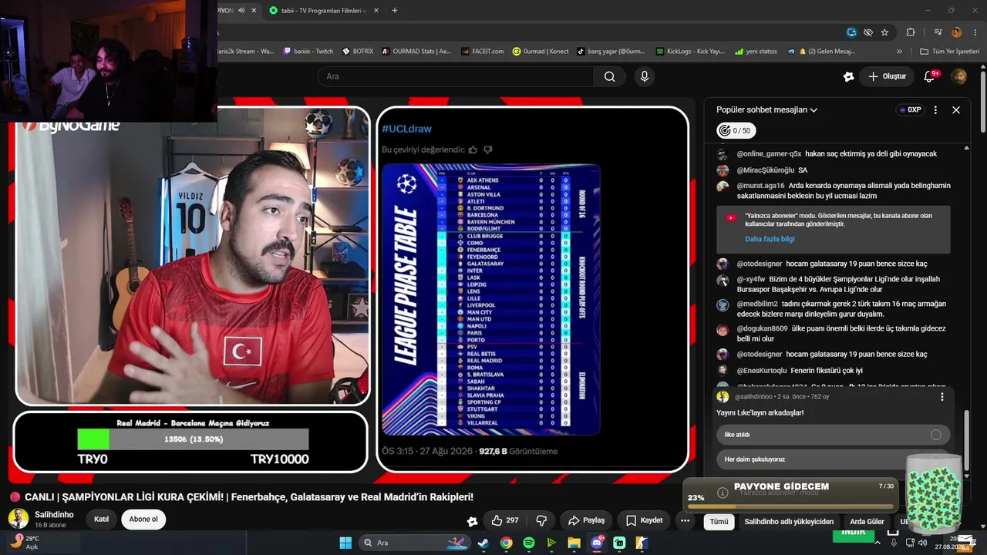This screenshot has height=555, width=987.
Task: Mute the audio-playing browser tab
Action: tap(241, 11)
